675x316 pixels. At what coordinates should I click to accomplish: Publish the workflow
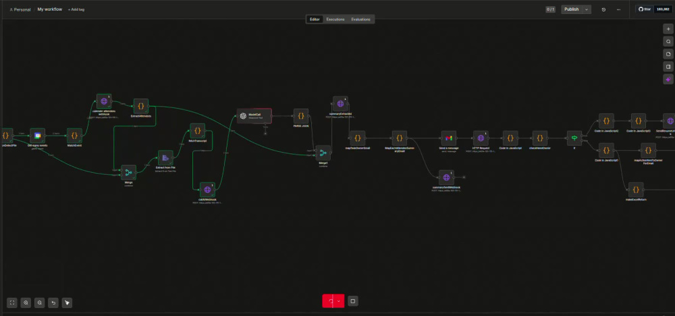pyautogui.click(x=571, y=9)
